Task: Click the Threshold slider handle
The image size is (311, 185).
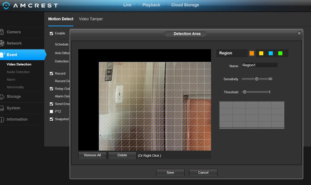Action: (x=244, y=92)
